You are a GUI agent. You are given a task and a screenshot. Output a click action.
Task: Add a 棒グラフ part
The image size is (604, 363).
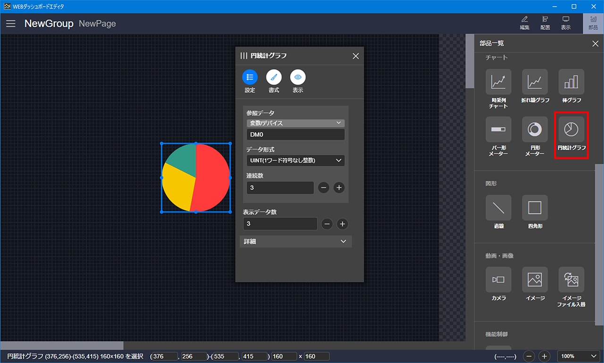(571, 82)
